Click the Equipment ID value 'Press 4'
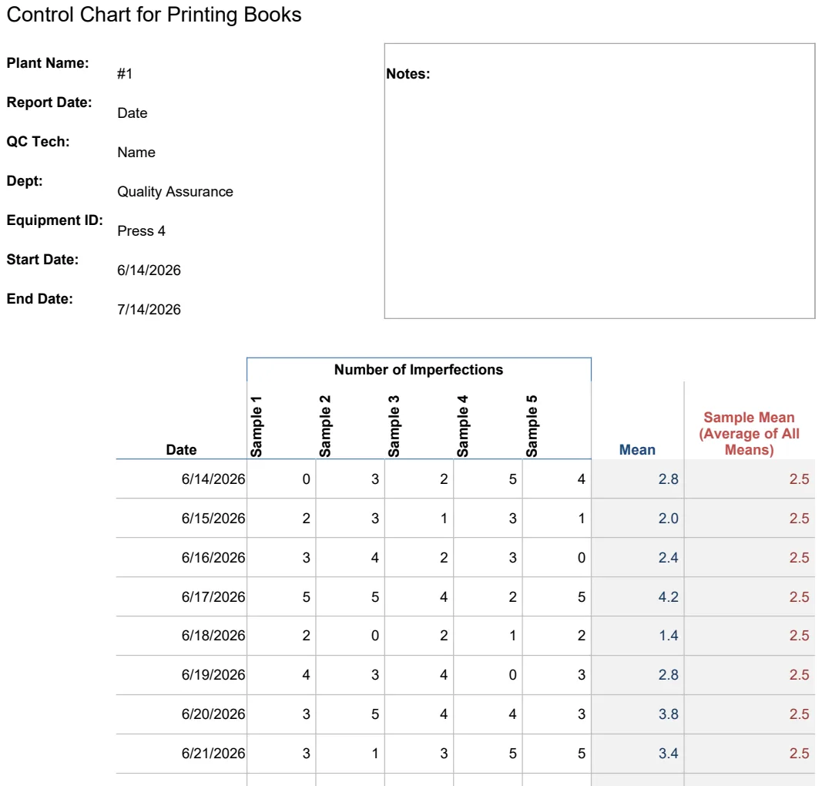 click(x=141, y=231)
